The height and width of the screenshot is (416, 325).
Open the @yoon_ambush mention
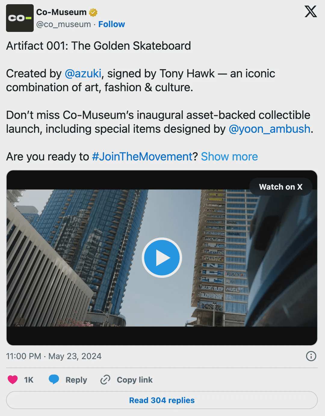269,129
